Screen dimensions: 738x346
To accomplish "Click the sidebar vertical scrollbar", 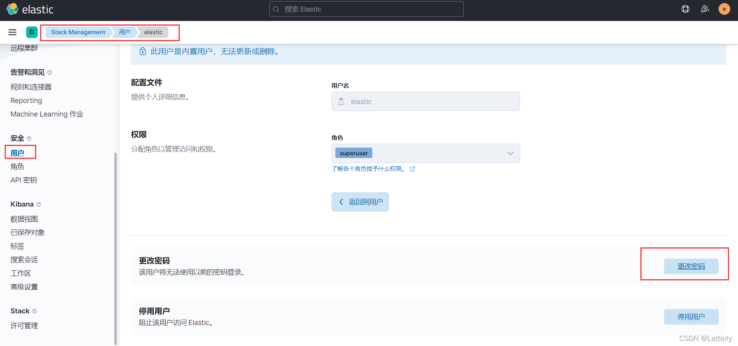I will click(x=116, y=249).
